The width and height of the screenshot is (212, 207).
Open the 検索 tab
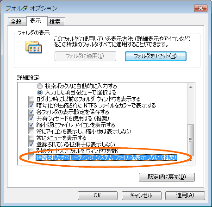coord(55,21)
